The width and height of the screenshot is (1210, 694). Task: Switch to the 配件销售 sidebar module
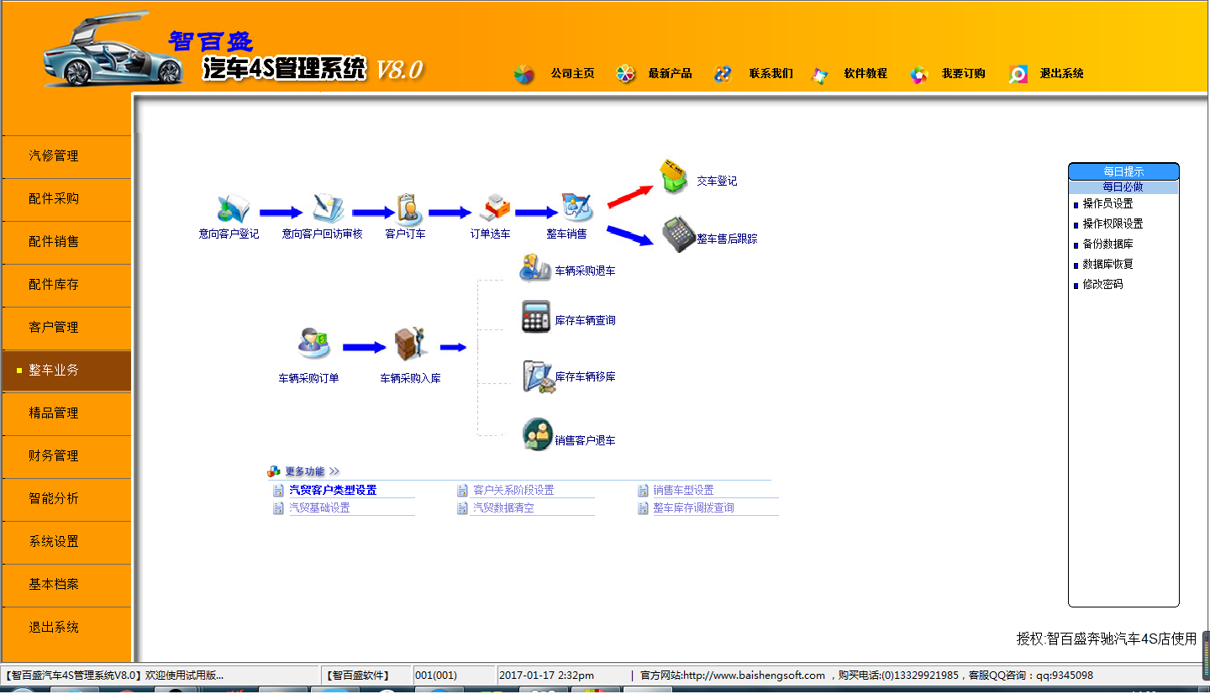(x=66, y=242)
